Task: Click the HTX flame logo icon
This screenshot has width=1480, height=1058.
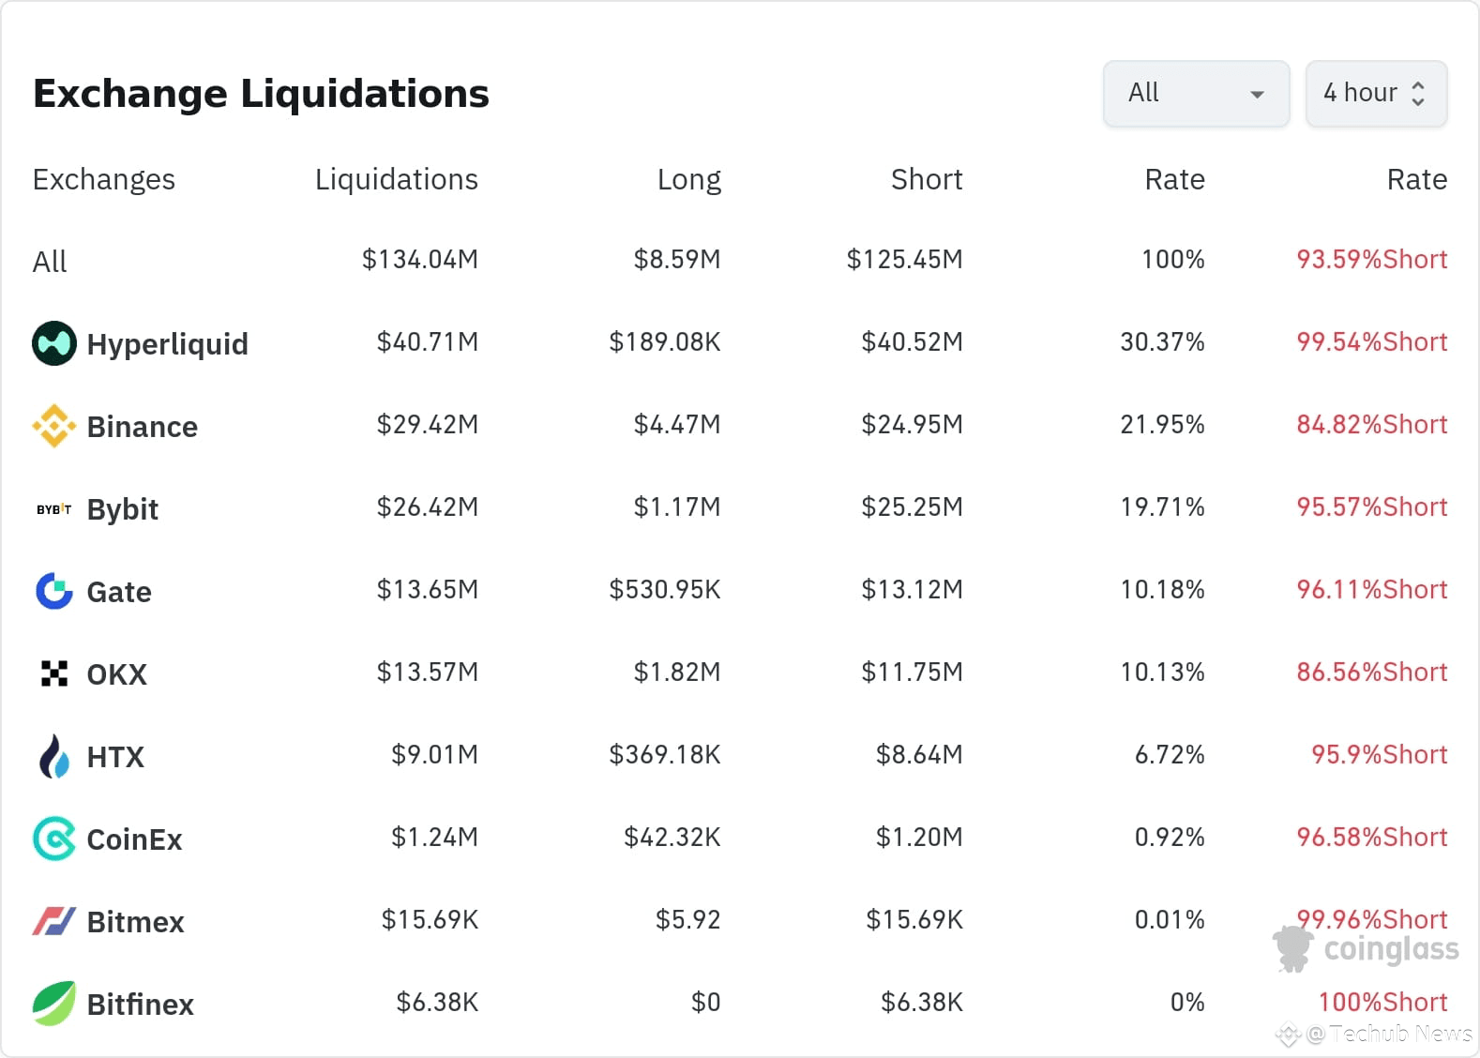Action: coord(54,756)
